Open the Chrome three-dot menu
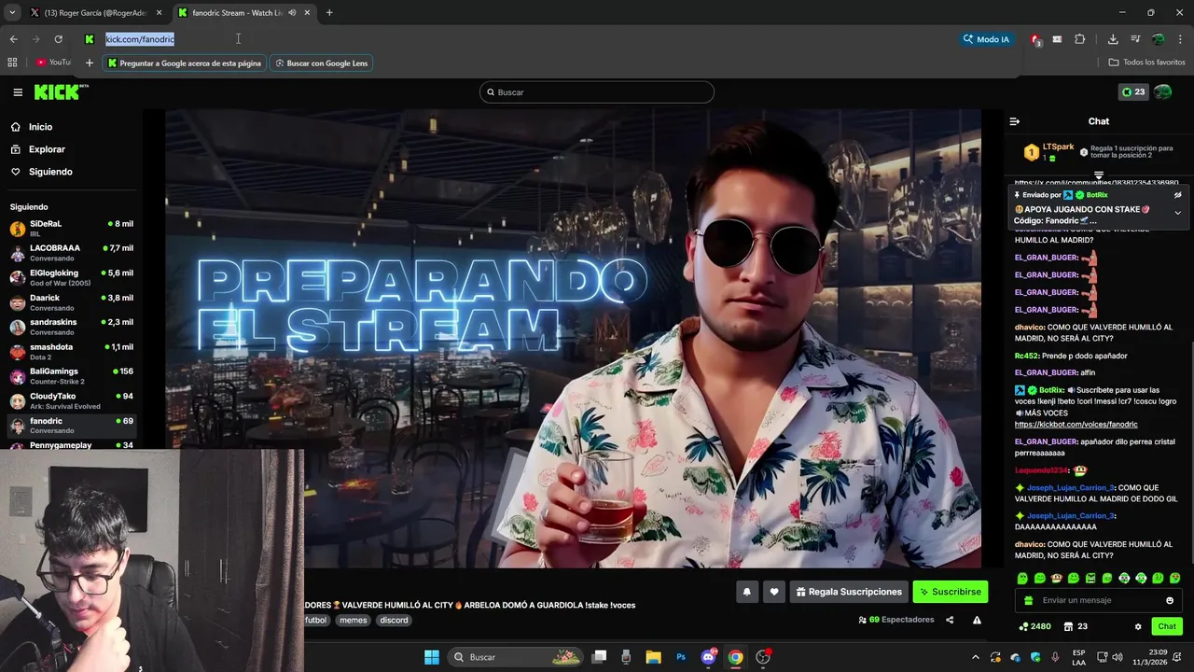 1181,39
